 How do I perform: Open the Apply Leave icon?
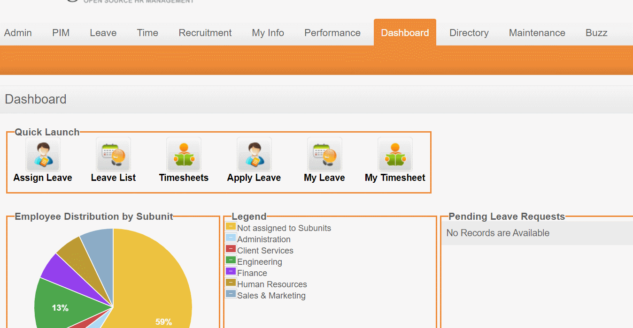(254, 154)
